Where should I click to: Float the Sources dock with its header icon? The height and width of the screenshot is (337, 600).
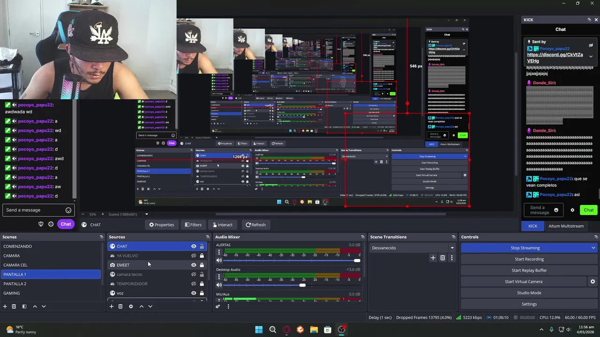[x=208, y=237]
